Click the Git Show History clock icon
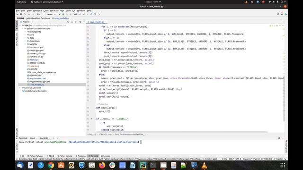Image resolution: width=303 pixels, height=170 pixels. pos(95,14)
